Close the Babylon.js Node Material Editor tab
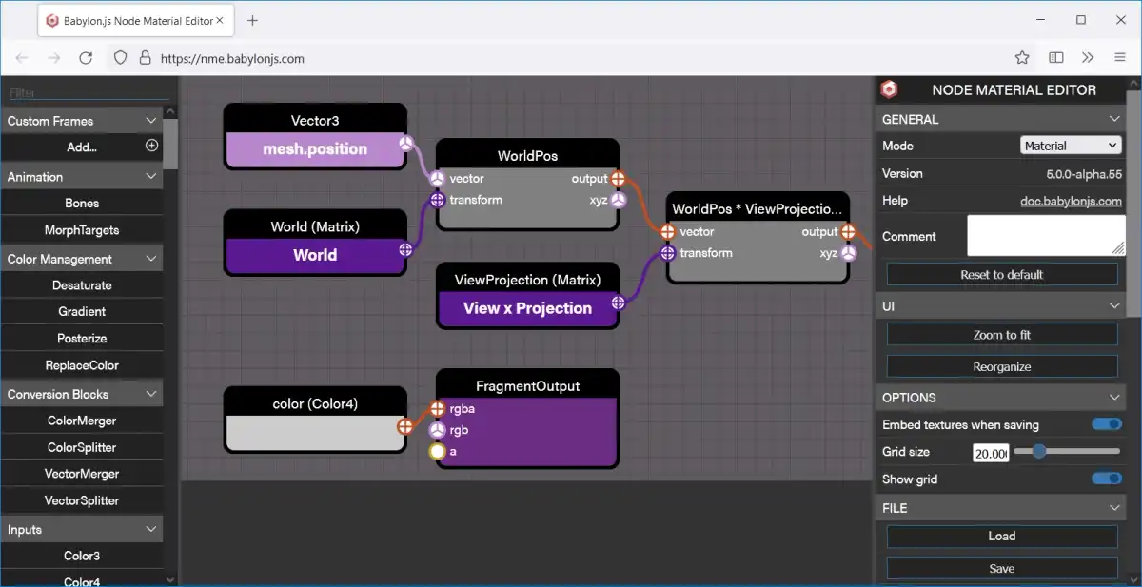 [219, 20]
